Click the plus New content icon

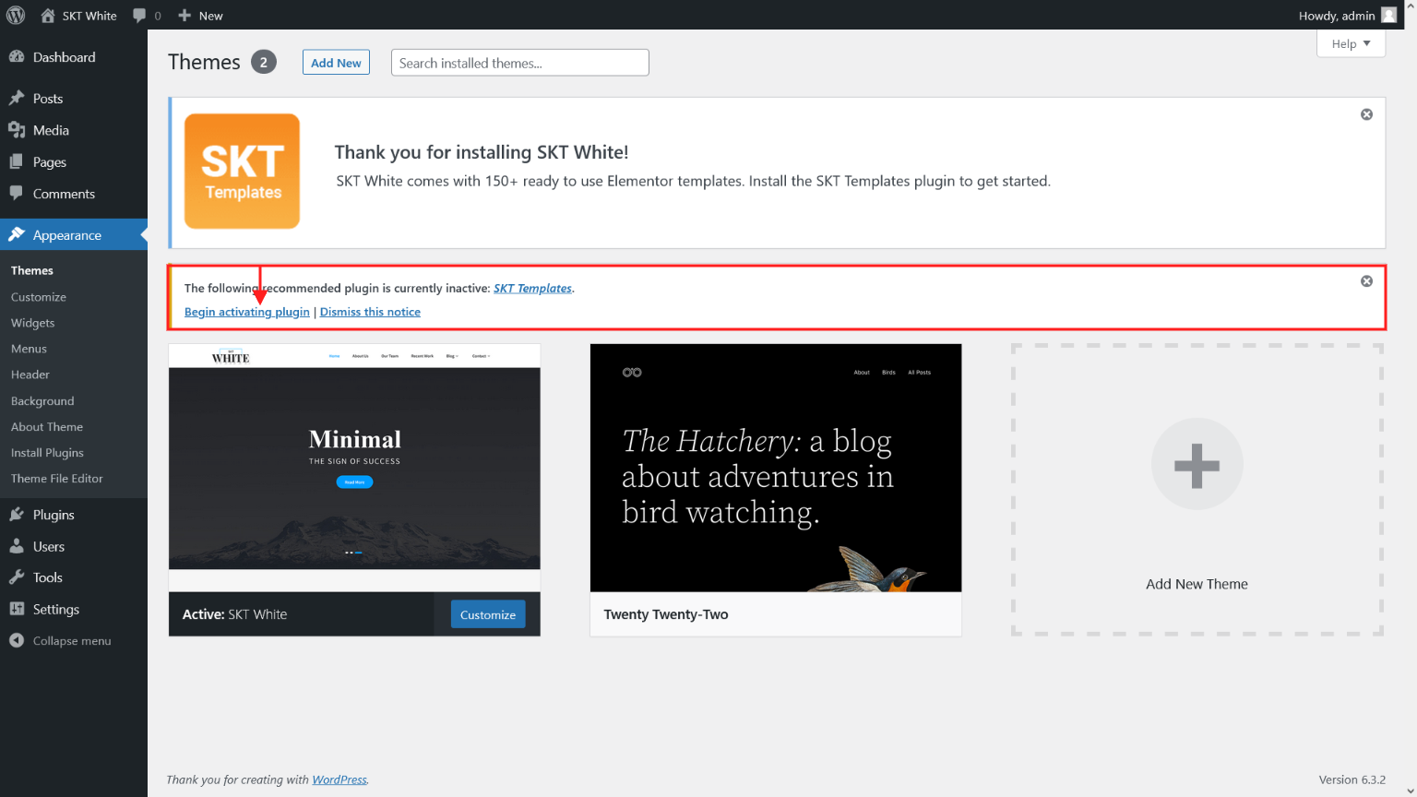(185, 15)
